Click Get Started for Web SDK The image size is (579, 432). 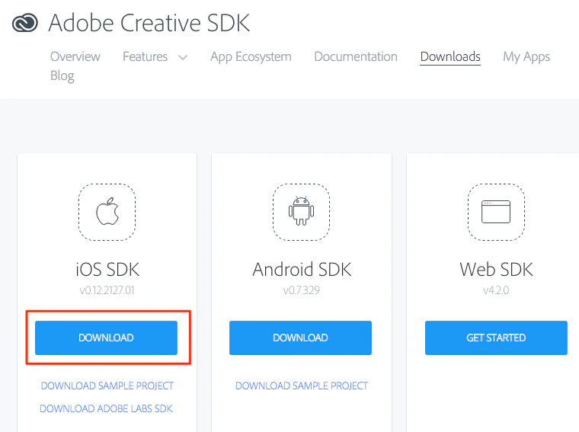click(496, 338)
